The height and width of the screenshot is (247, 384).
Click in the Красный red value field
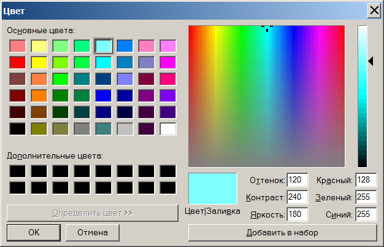(366, 180)
